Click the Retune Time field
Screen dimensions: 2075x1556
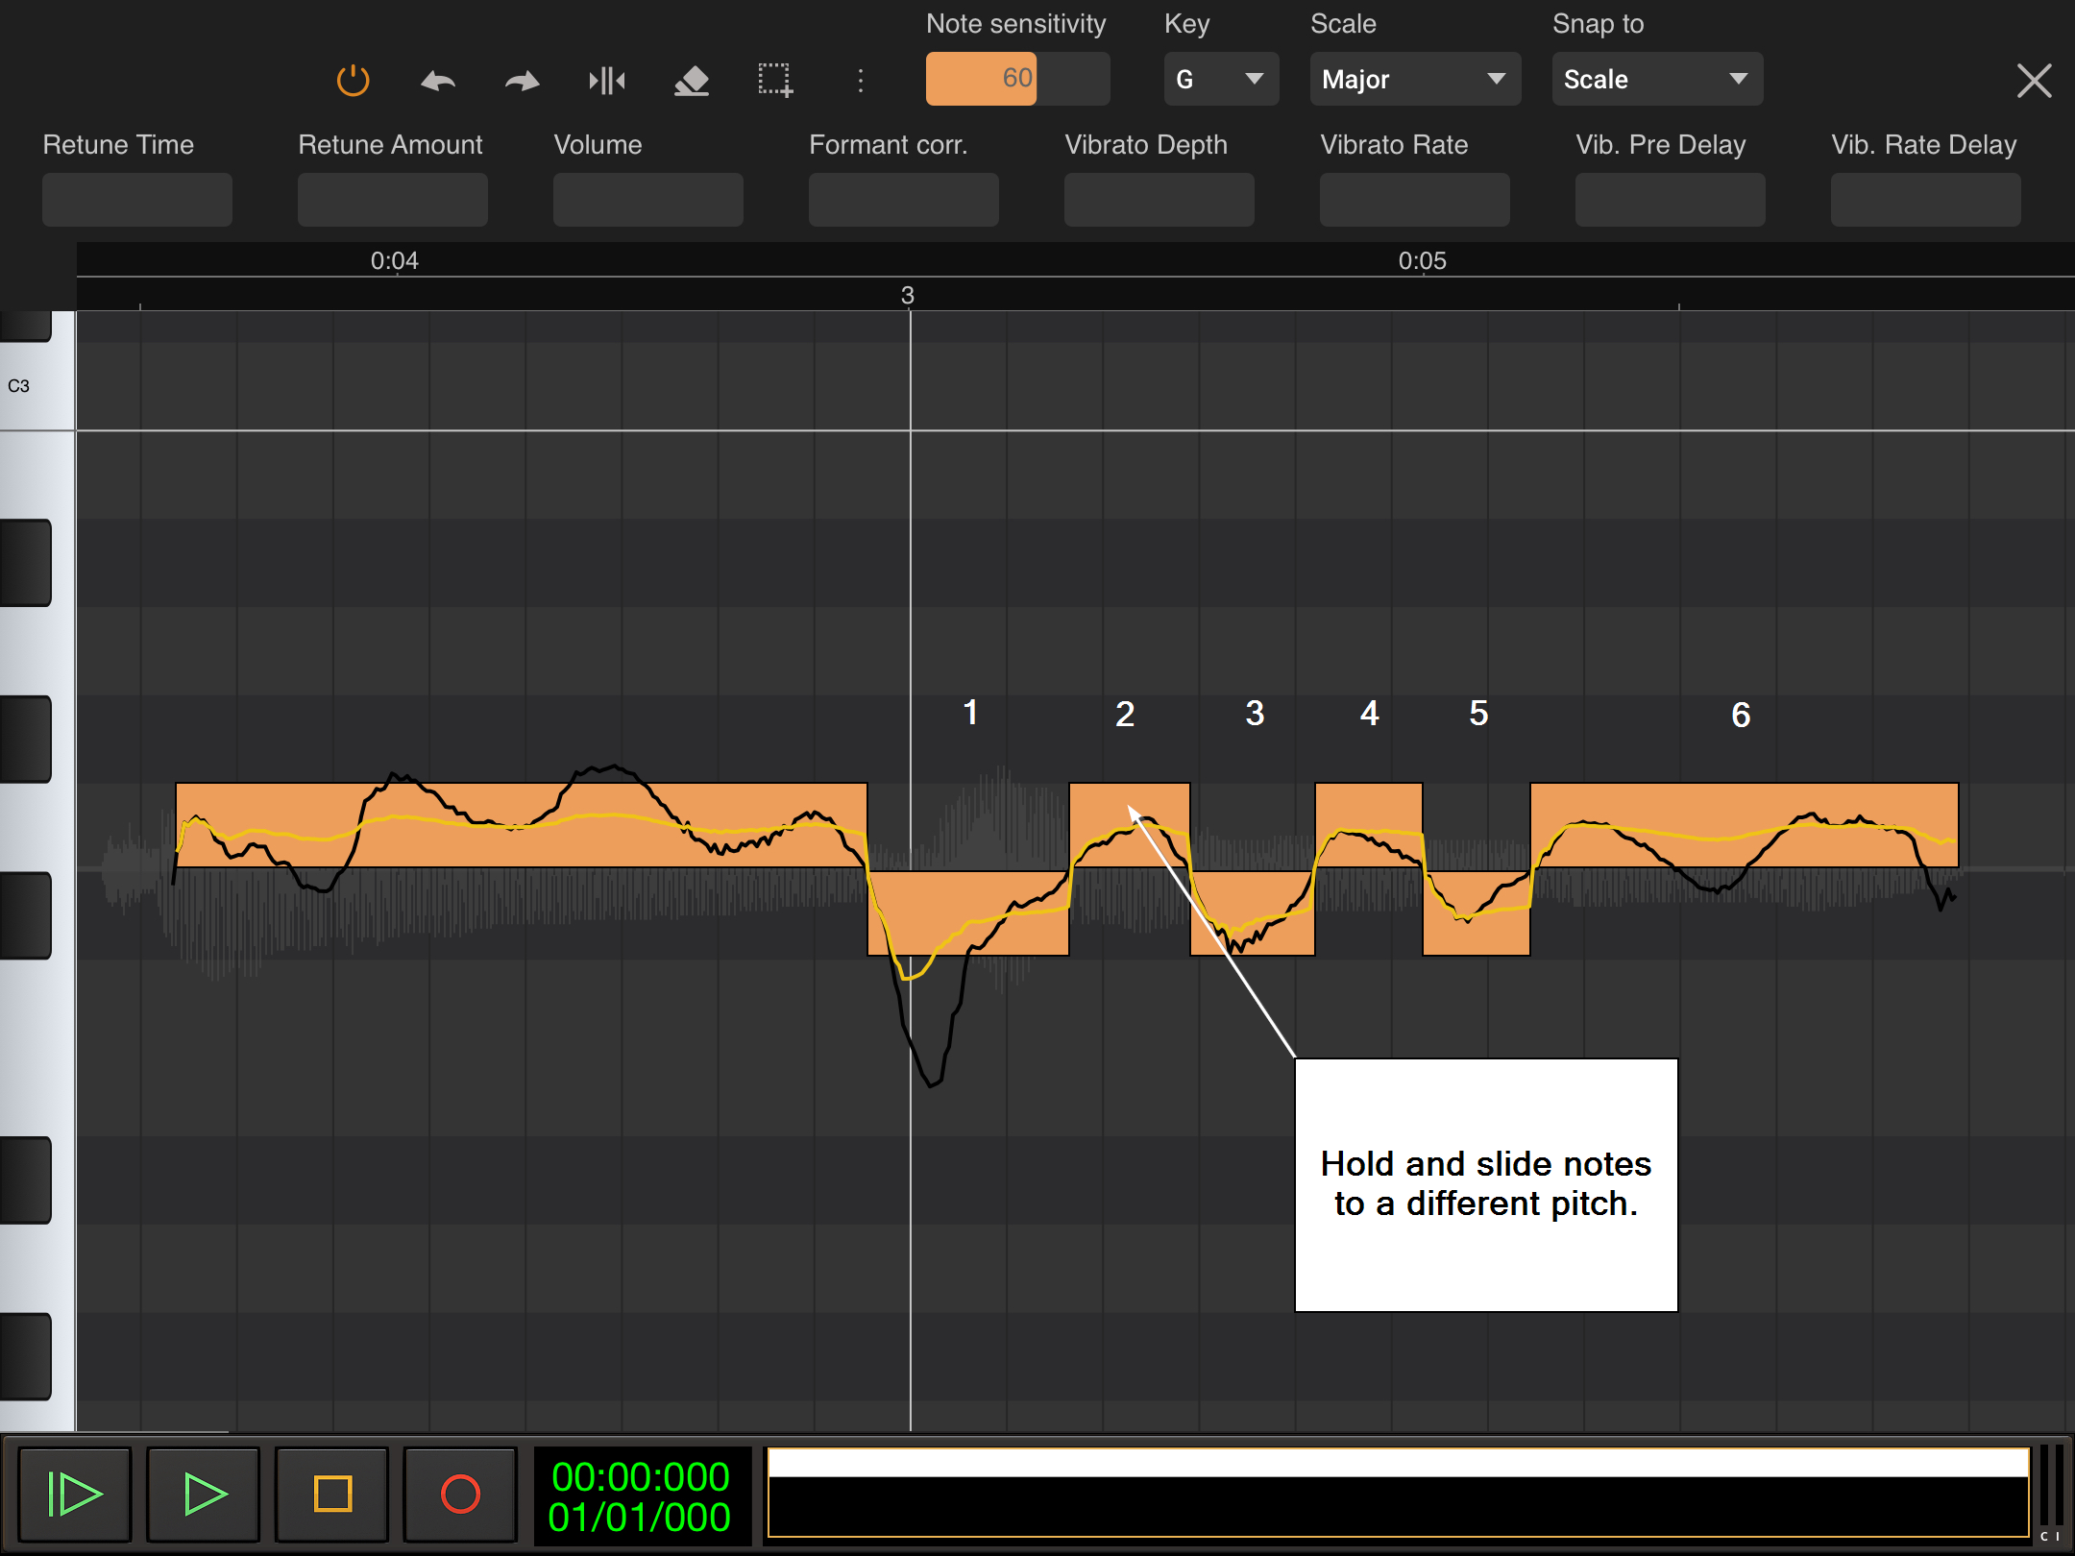tap(136, 200)
